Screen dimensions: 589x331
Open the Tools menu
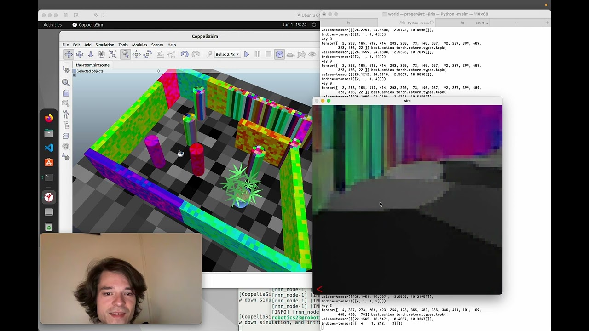pos(123,45)
